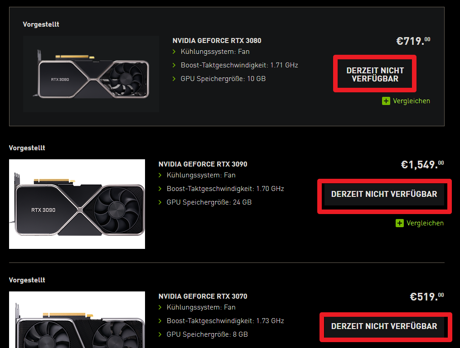Open the RTX 3080 graphics card image
This screenshot has height=348, width=460.
coord(91,74)
